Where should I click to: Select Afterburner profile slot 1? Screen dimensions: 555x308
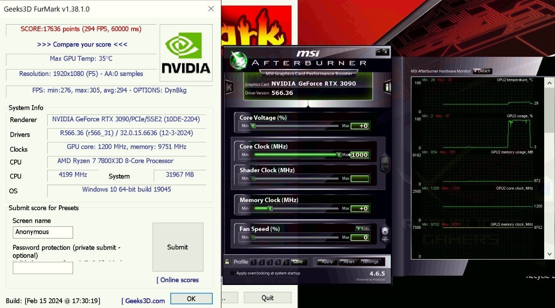coord(253,262)
